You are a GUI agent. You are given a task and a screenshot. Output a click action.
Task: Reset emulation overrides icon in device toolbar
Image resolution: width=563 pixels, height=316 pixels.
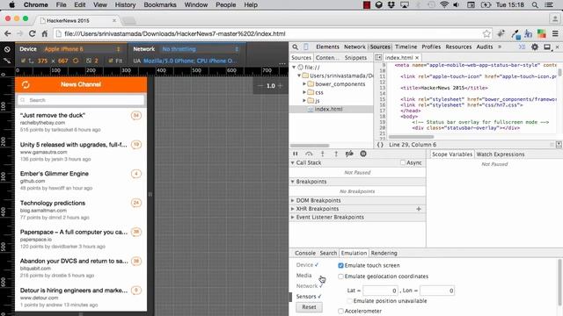tap(7, 49)
